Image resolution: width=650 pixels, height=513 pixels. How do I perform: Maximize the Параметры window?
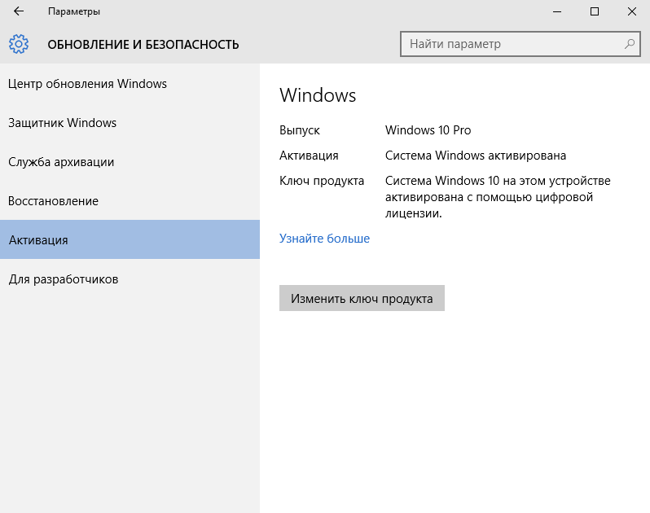click(x=595, y=11)
